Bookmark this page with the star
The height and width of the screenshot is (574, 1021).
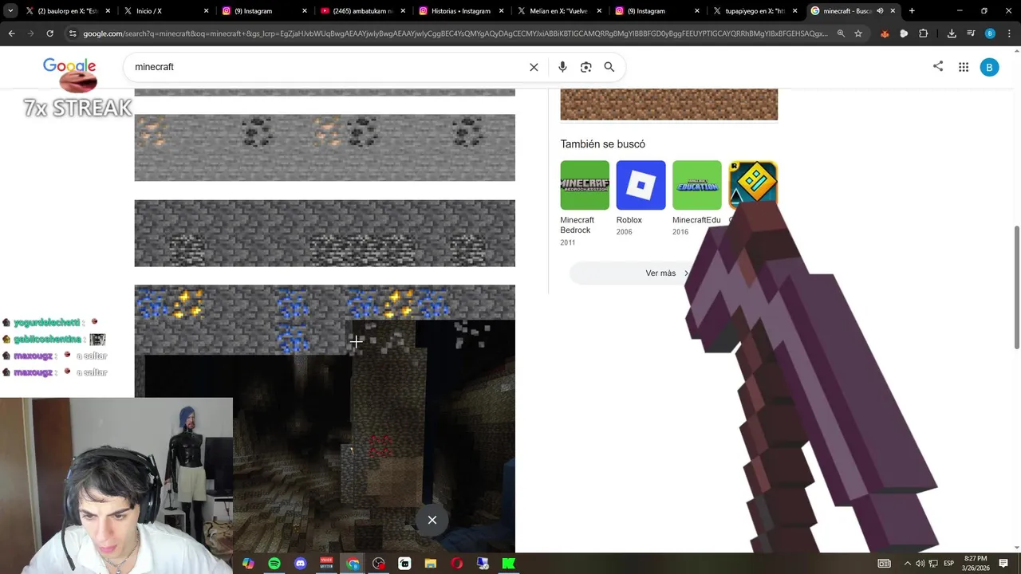pyautogui.click(x=858, y=33)
